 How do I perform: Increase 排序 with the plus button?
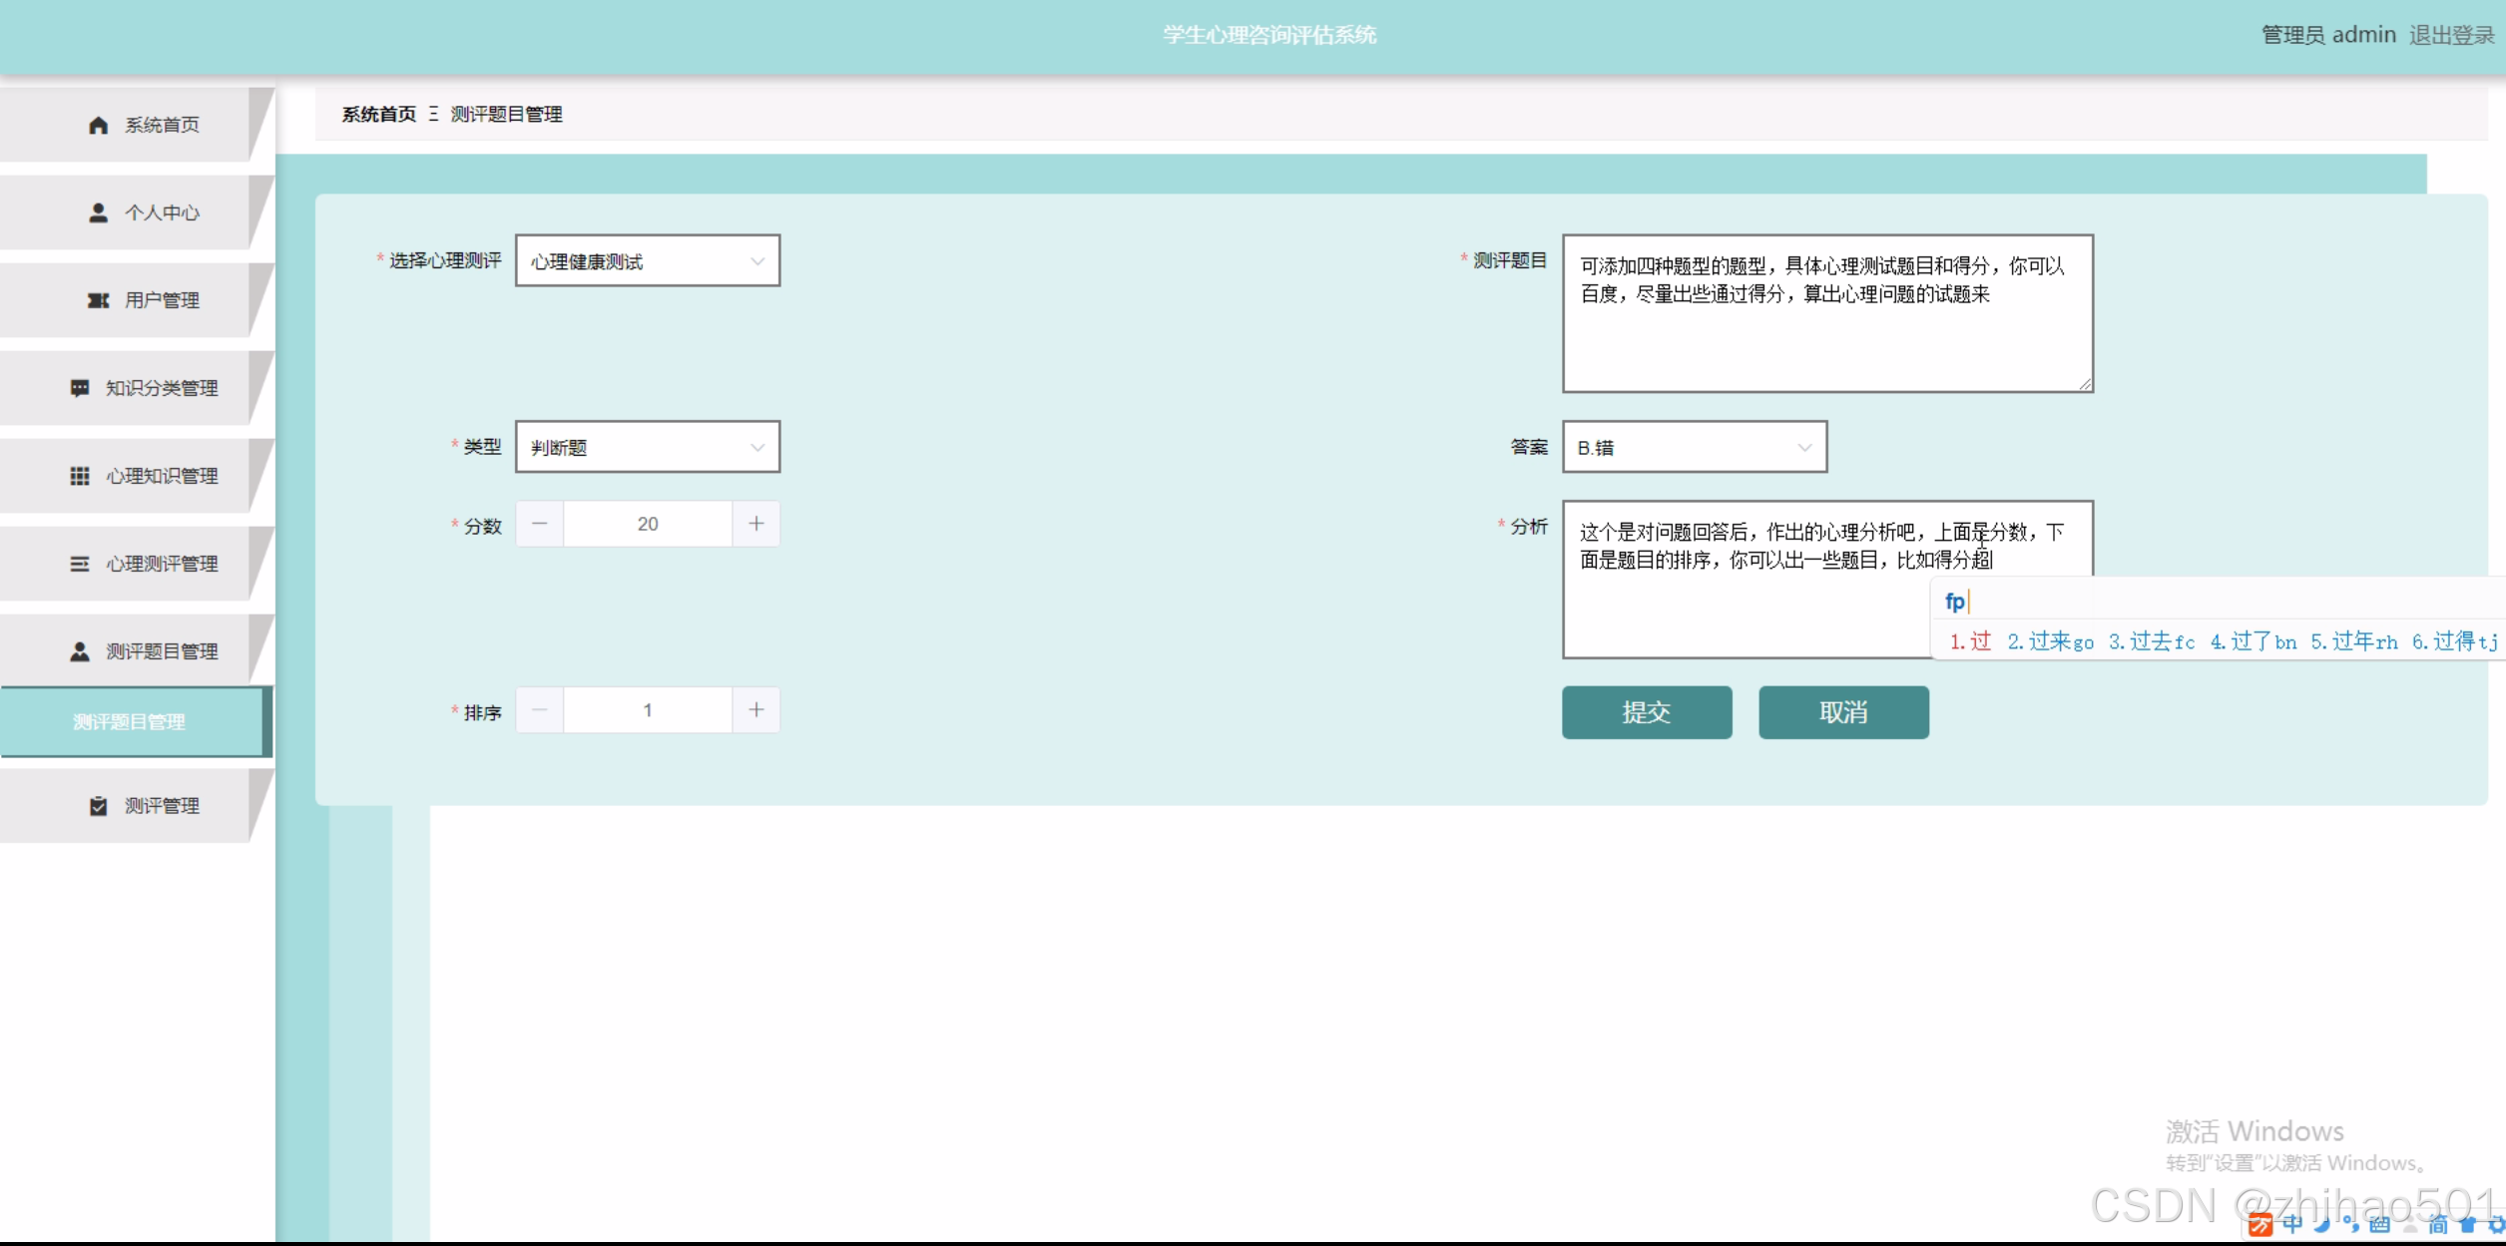click(755, 710)
